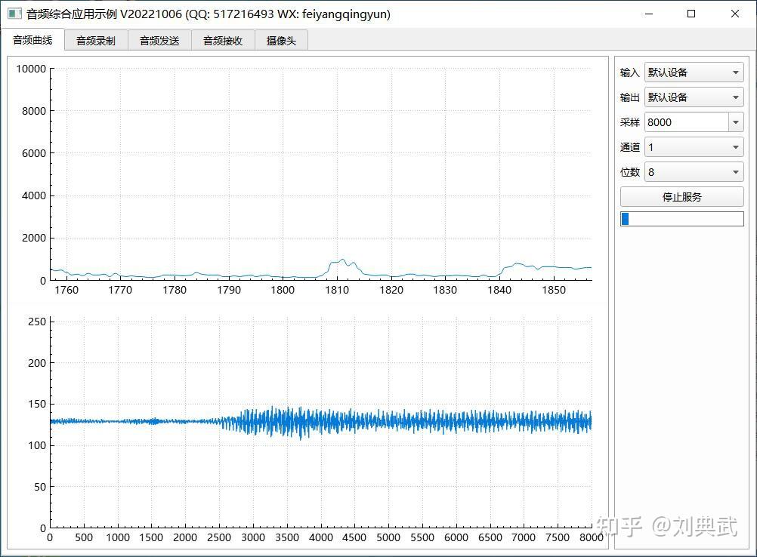Minimize the application window
Screen dimensions: 757x557
(648, 14)
